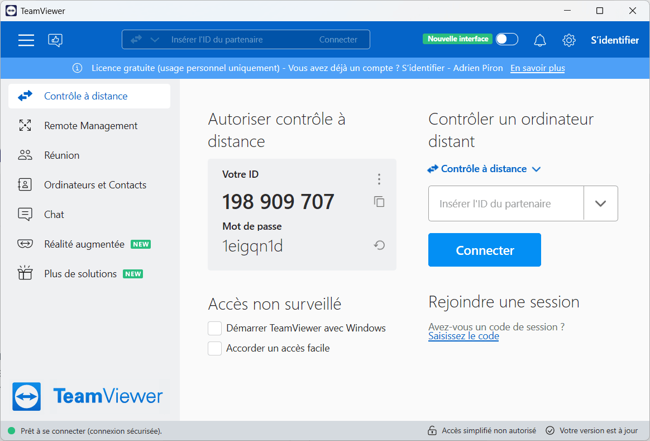Select Contrôle à distance in sidebar
Screen dimensions: 650x441
[89, 96]
